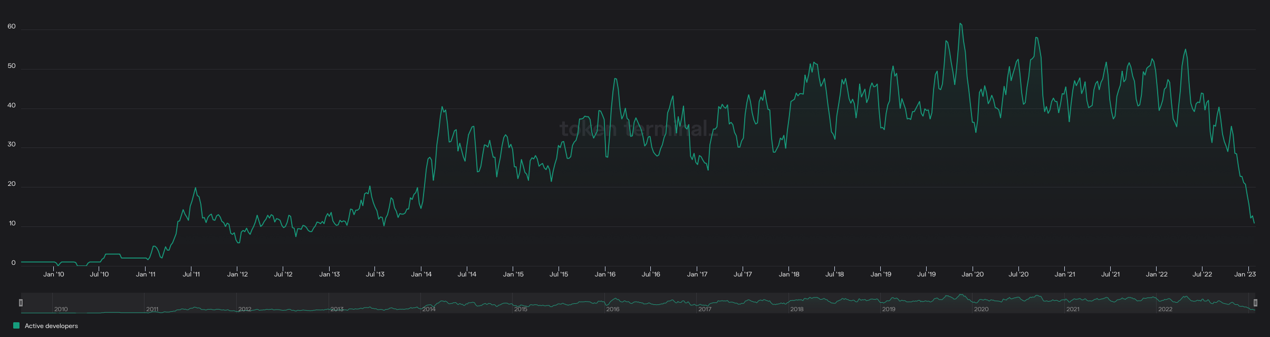
Task: Click the Jan '23 x-axis label
Action: click(1245, 274)
